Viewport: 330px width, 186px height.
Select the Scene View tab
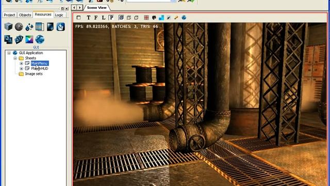[96, 8]
